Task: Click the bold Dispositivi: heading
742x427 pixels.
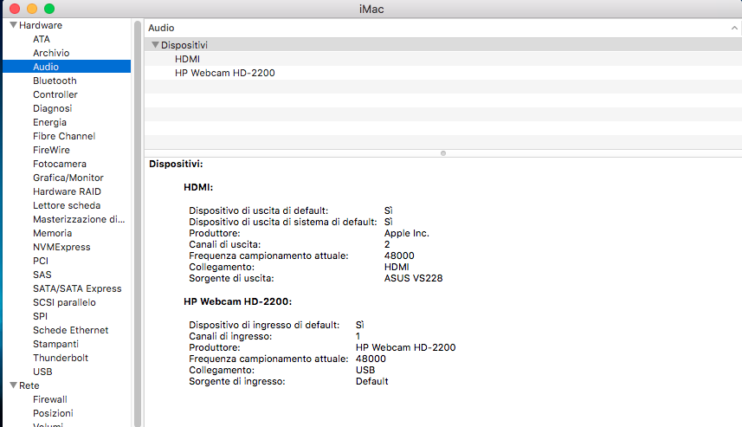Action: click(176, 165)
